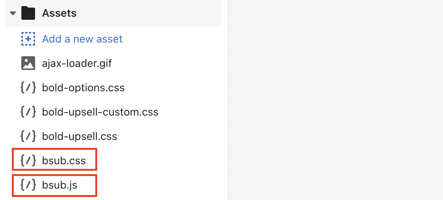Collapse the Assets folder arrow
This screenshot has height=200, width=443.
[13, 13]
